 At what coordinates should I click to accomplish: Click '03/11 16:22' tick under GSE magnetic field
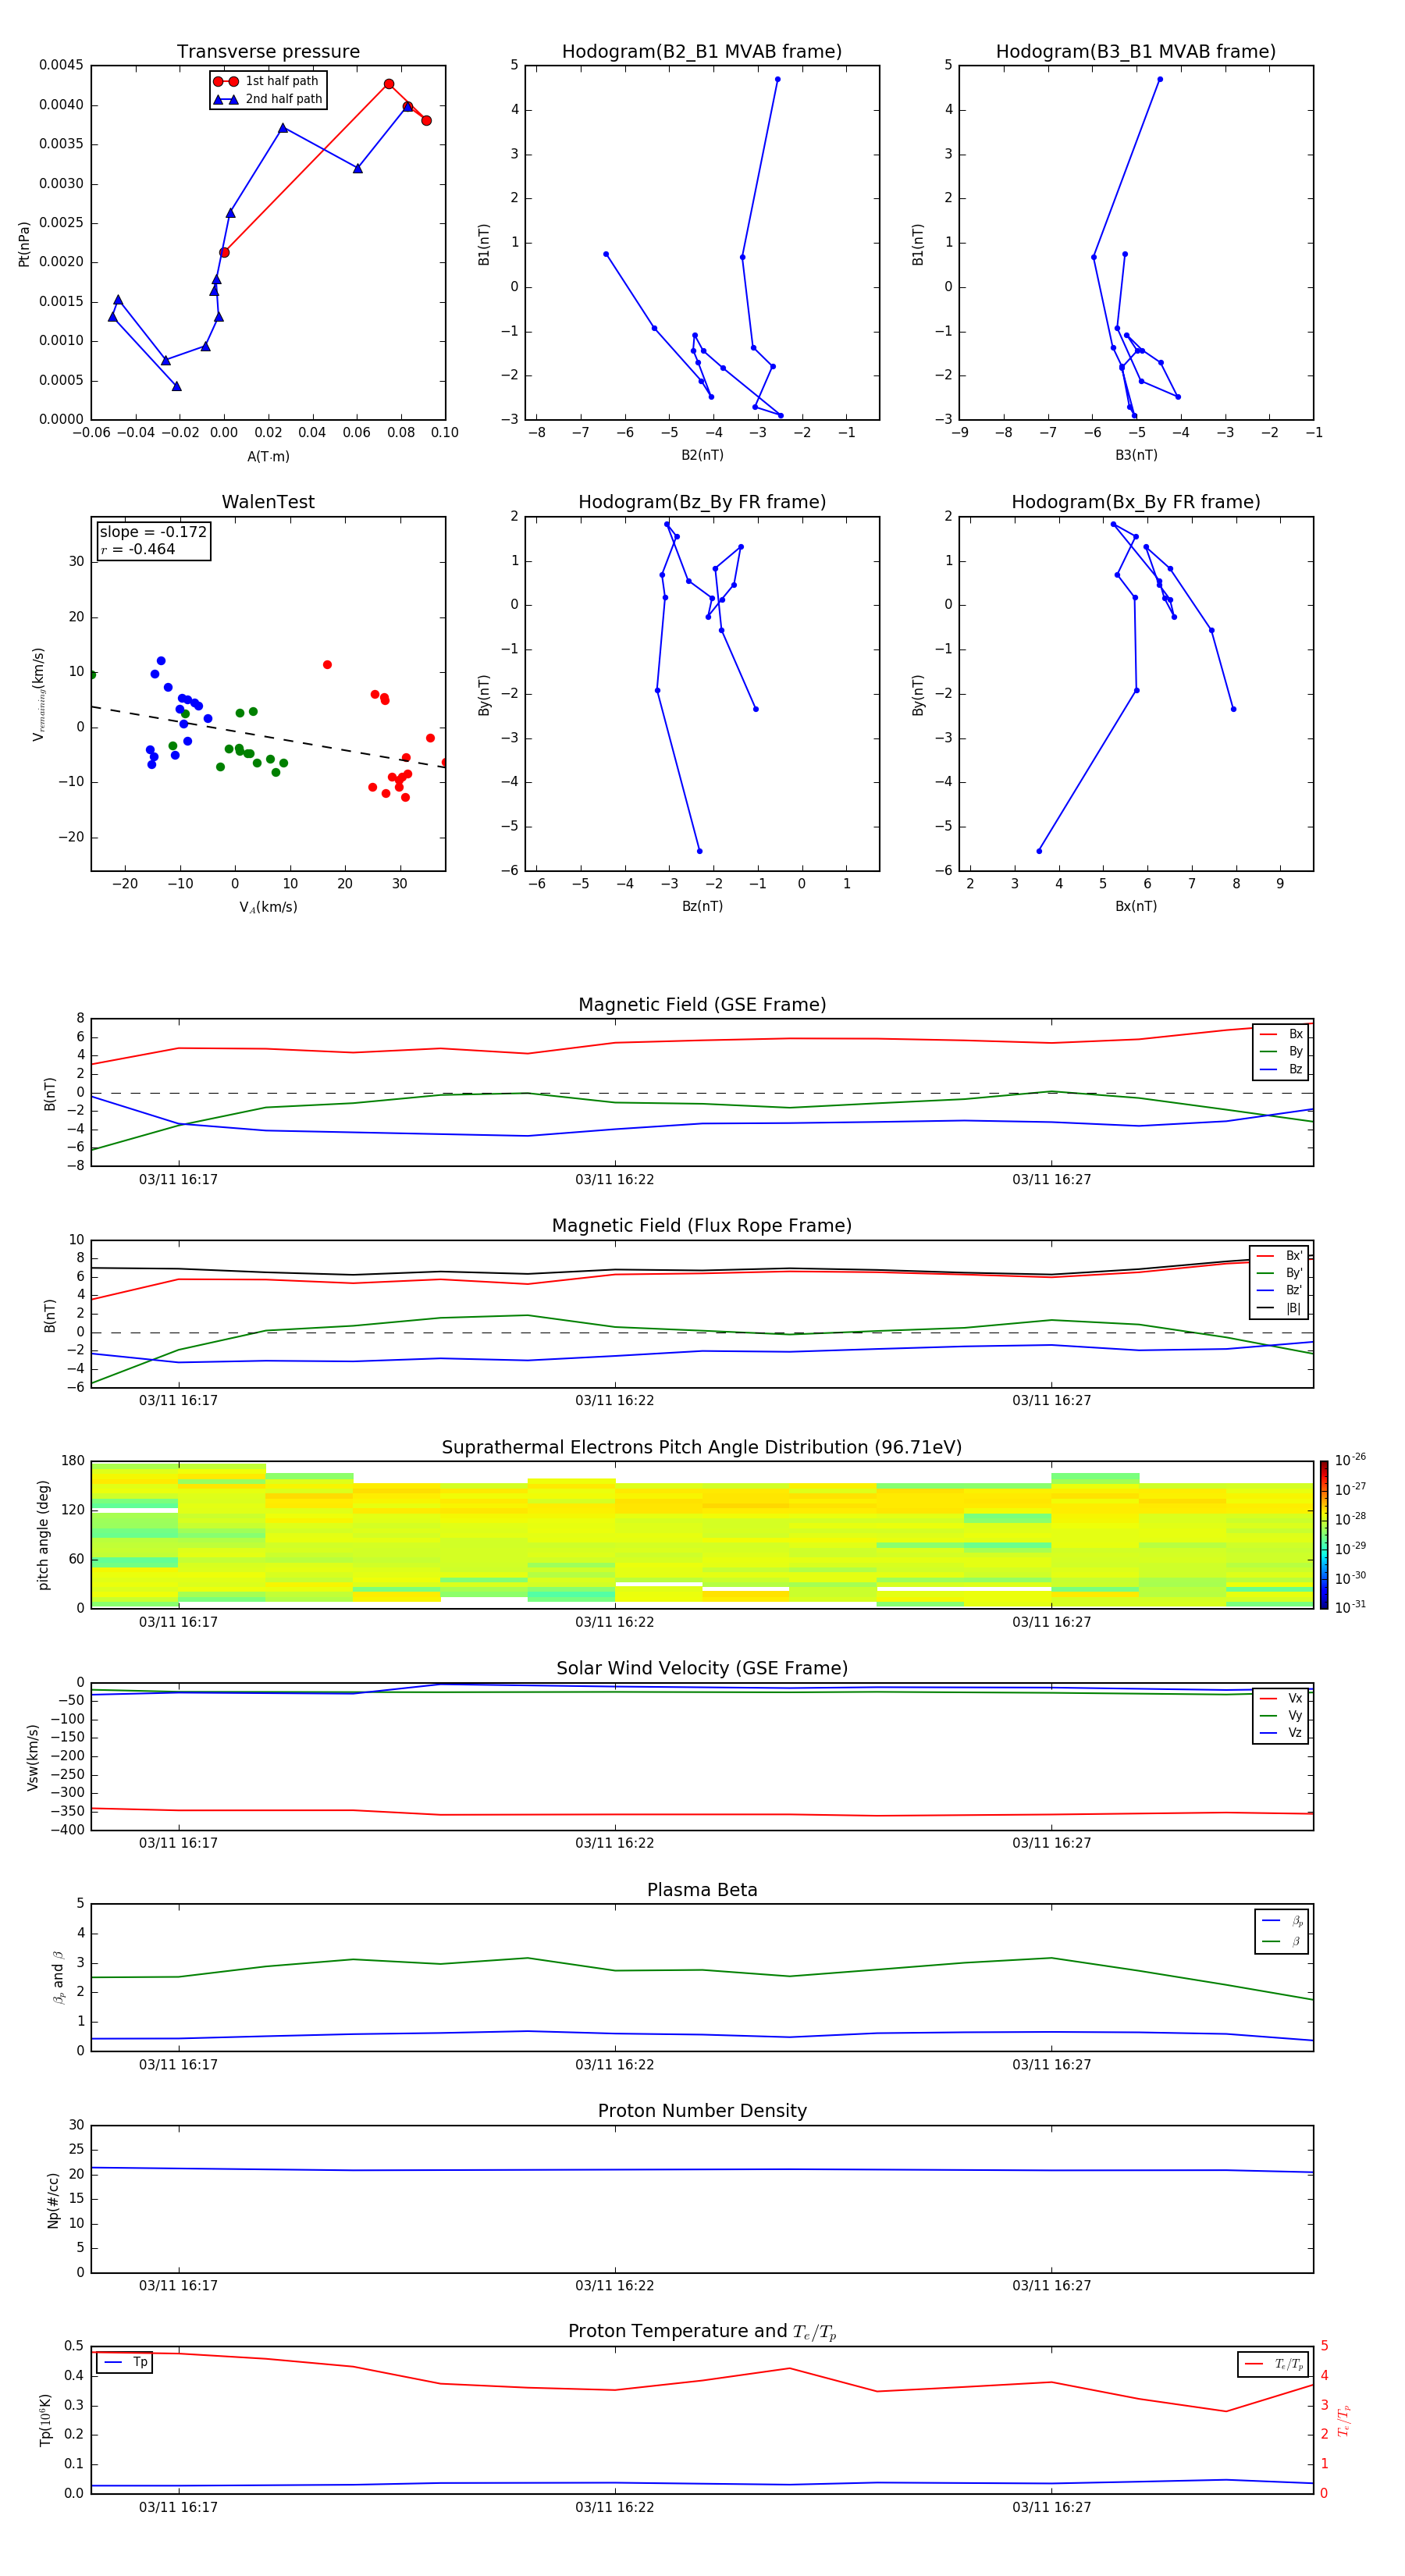[x=614, y=1180]
